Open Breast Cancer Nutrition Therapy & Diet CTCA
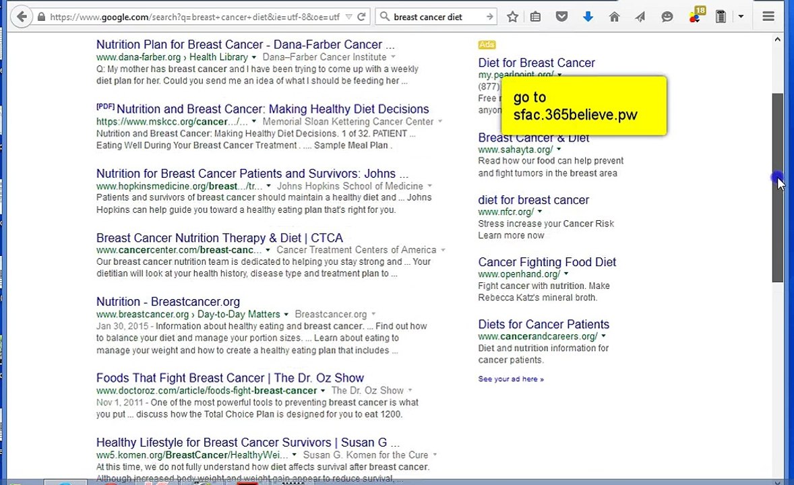The width and height of the screenshot is (794, 485). pyautogui.click(x=219, y=238)
